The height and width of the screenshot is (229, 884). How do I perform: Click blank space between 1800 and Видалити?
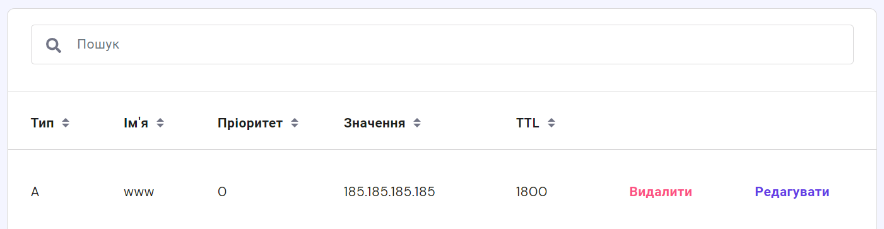588,192
